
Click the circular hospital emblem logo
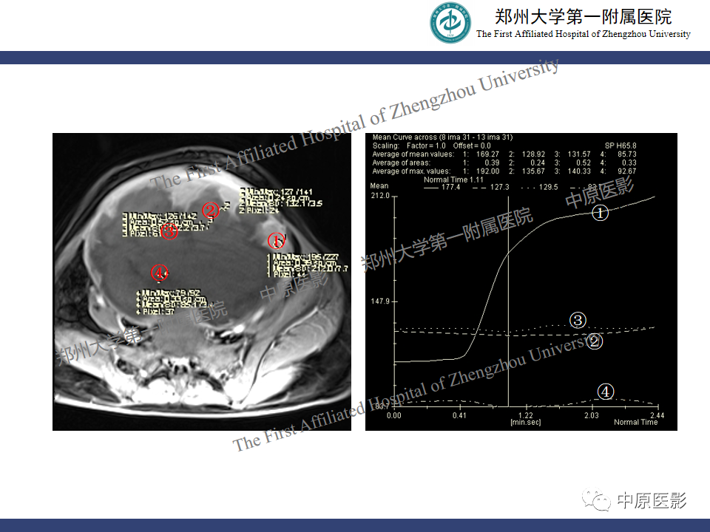click(450, 23)
